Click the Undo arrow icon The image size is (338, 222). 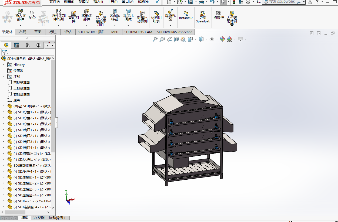(212, 2)
